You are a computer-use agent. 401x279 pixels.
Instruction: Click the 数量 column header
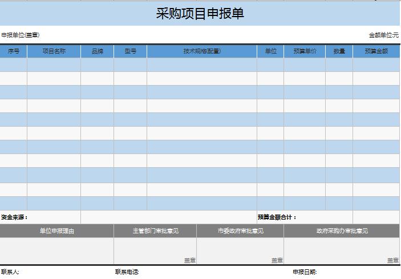pos(339,51)
